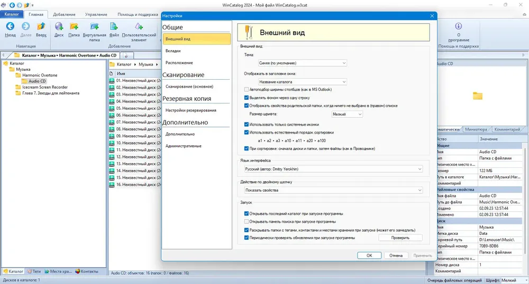This screenshot has width=529, height=284.
Task: Switch to the Добавление ribbon tab
Action: [x=64, y=14]
